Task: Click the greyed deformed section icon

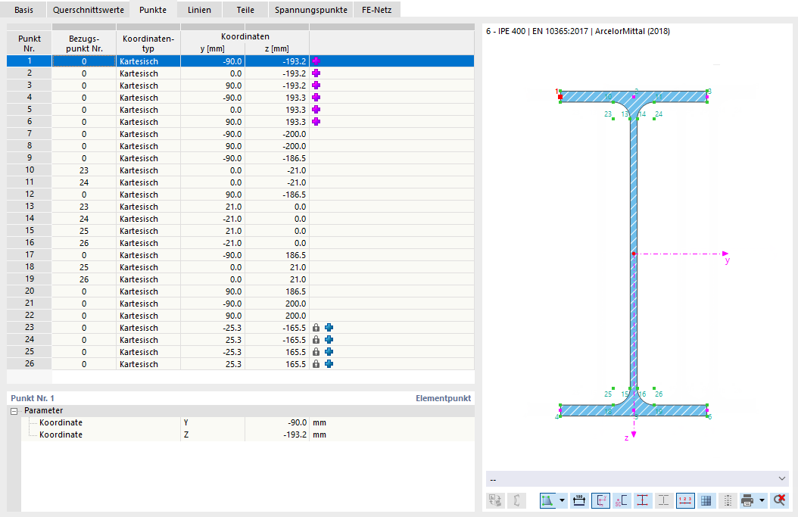Action: click(516, 500)
